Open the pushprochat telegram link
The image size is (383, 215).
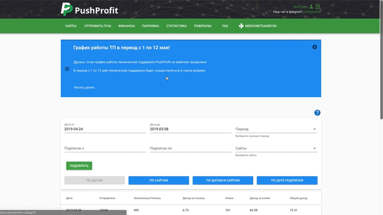(x=312, y=12)
